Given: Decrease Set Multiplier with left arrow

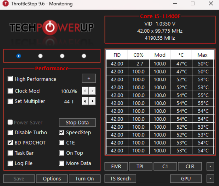Looking at the screenshot, I should click(85, 101).
